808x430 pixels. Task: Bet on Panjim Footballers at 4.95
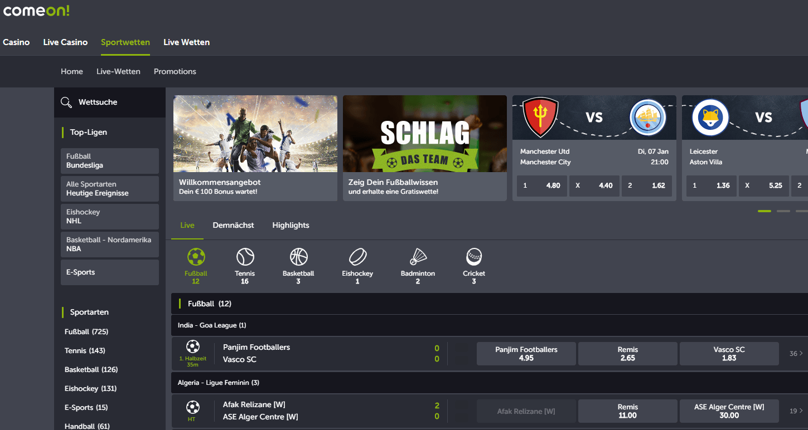click(x=526, y=354)
